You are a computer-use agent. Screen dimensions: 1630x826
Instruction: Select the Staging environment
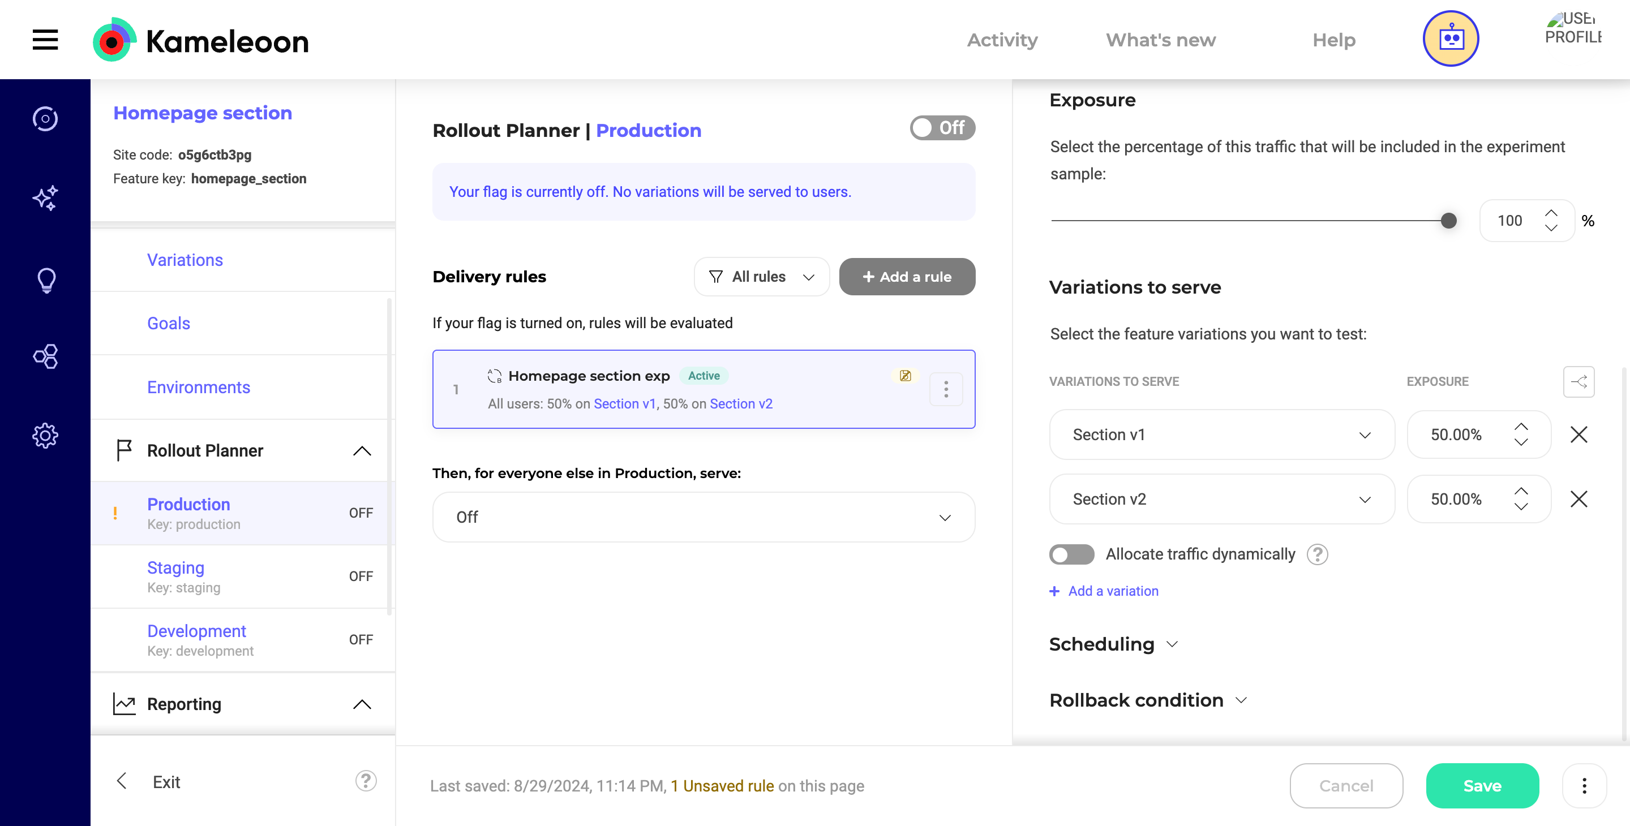(x=176, y=568)
